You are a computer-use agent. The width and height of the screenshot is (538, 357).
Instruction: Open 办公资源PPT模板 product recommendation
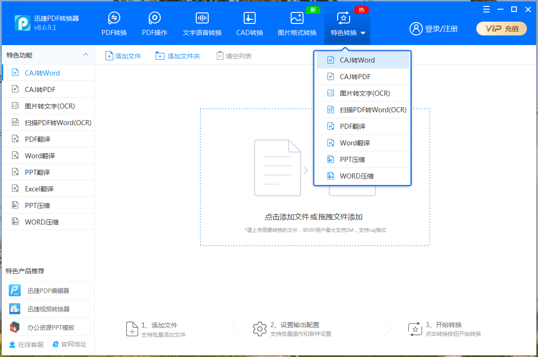[x=48, y=328]
